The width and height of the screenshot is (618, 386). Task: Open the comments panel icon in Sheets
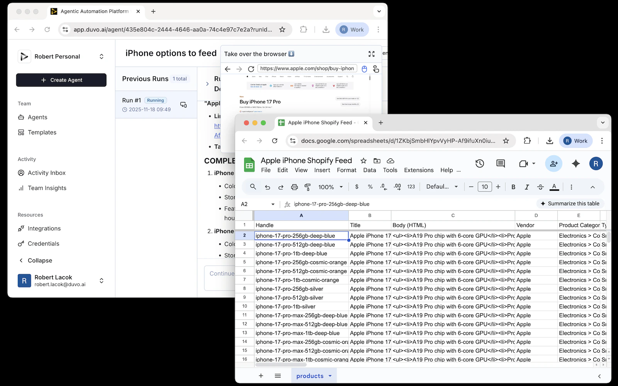tap(501, 163)
